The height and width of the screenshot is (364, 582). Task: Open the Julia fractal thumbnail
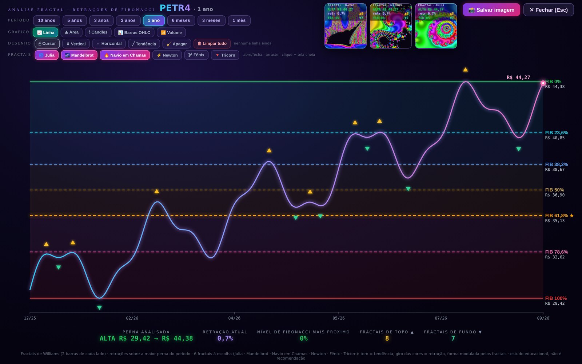(x=436, y=26)
